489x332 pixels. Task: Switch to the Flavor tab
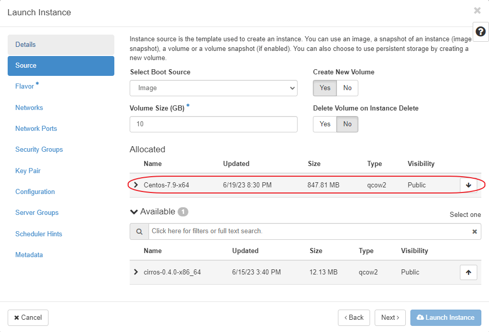coord(25,87)
